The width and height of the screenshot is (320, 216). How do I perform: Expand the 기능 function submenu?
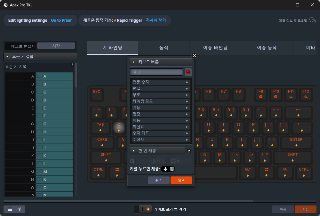pyautogui.click(x=161, y=108)
